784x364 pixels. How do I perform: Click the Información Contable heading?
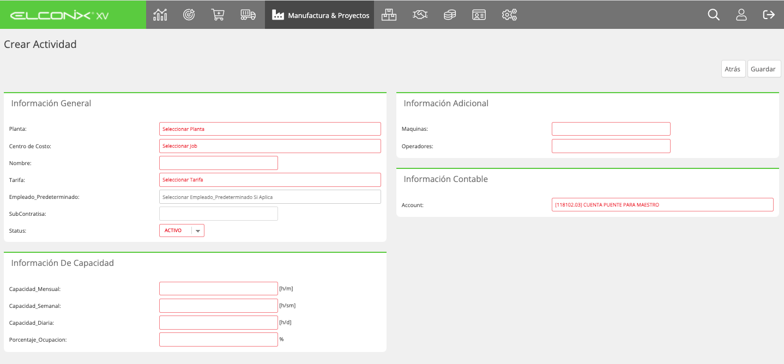point(445,179)
